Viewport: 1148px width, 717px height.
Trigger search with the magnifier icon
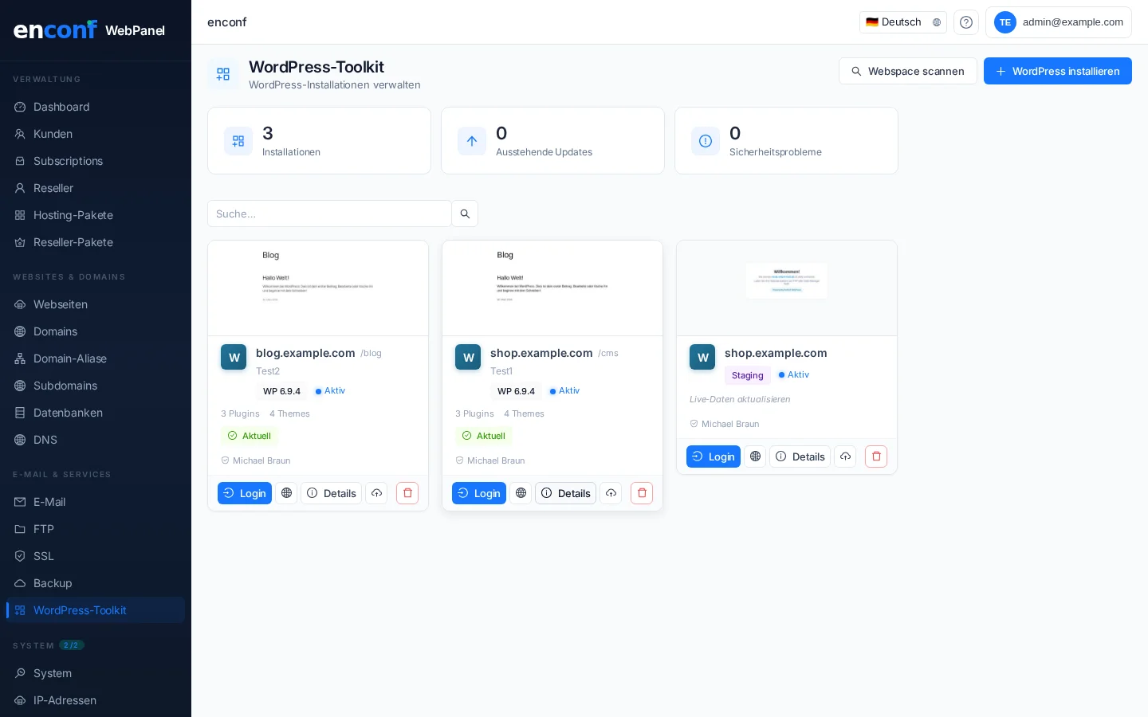465,214
